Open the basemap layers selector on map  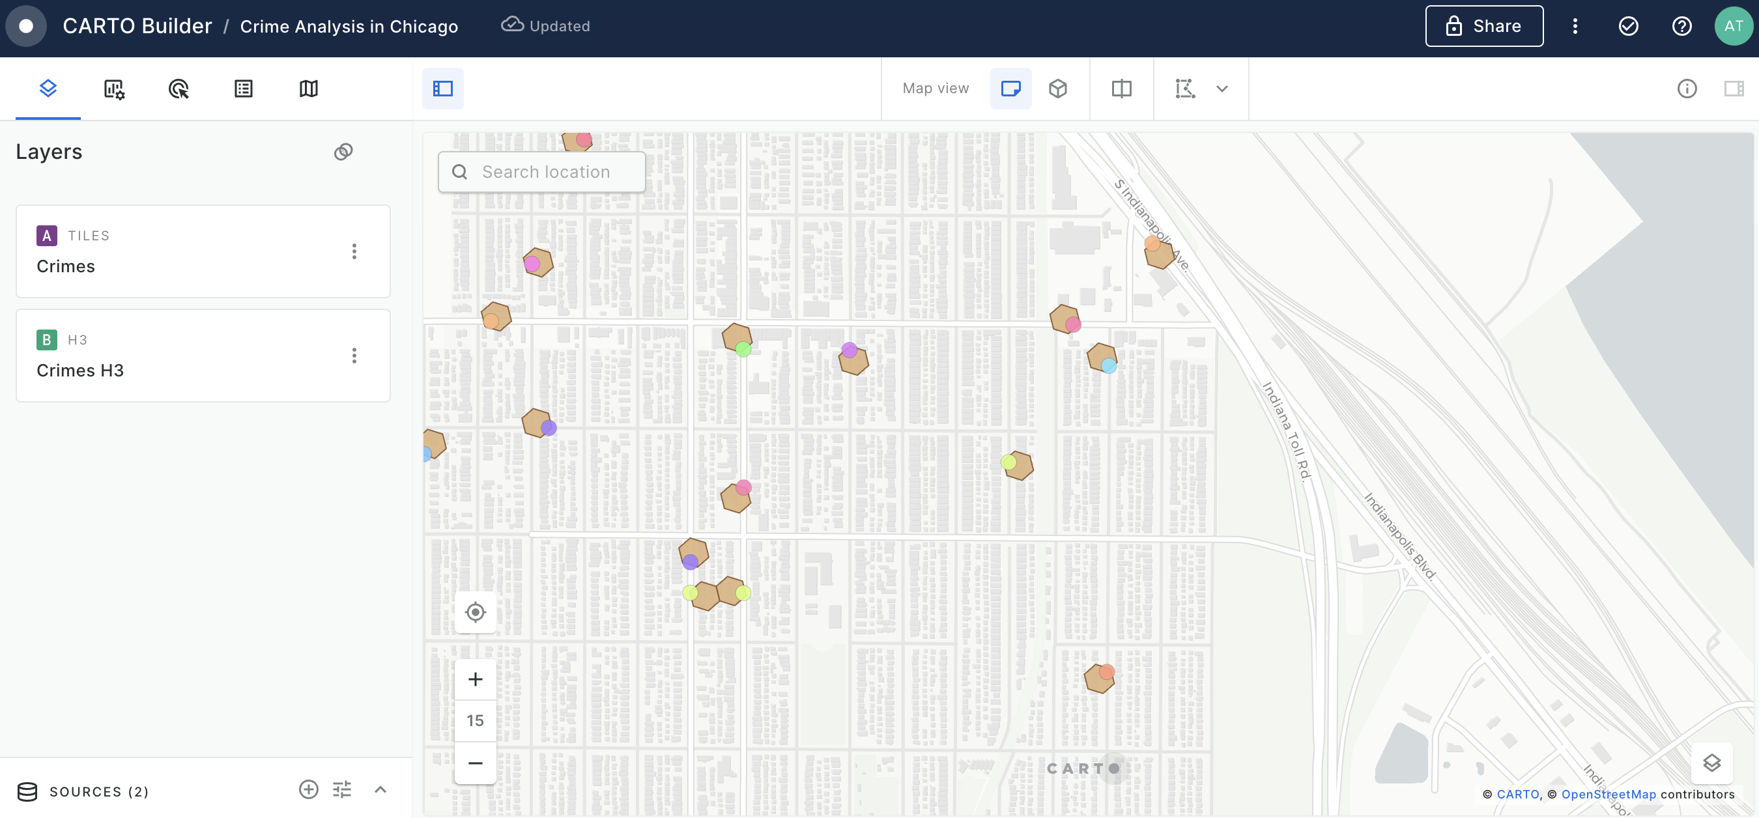click(x=1711, y=763)
